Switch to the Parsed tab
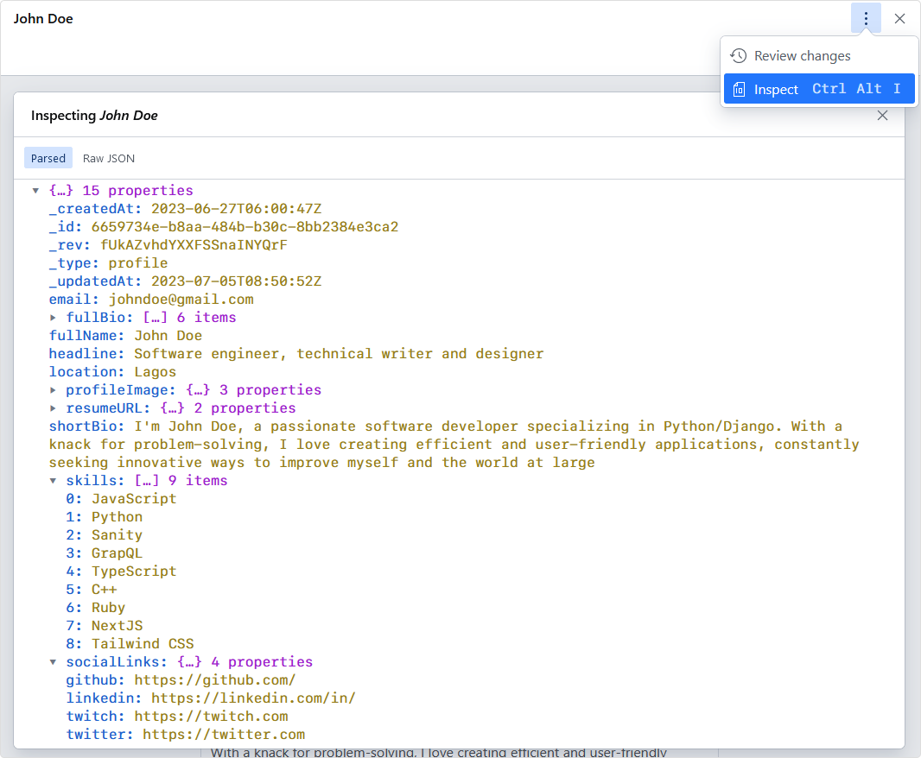 pos(48,158)
